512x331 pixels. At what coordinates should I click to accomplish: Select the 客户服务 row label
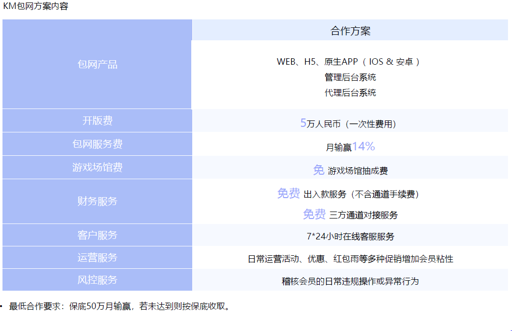[x=97, y=235]
